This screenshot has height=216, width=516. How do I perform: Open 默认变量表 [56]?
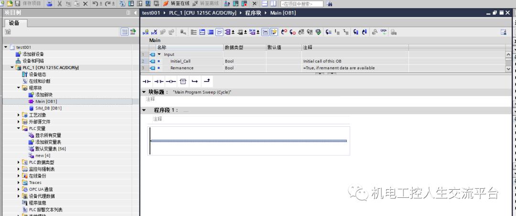50,149
